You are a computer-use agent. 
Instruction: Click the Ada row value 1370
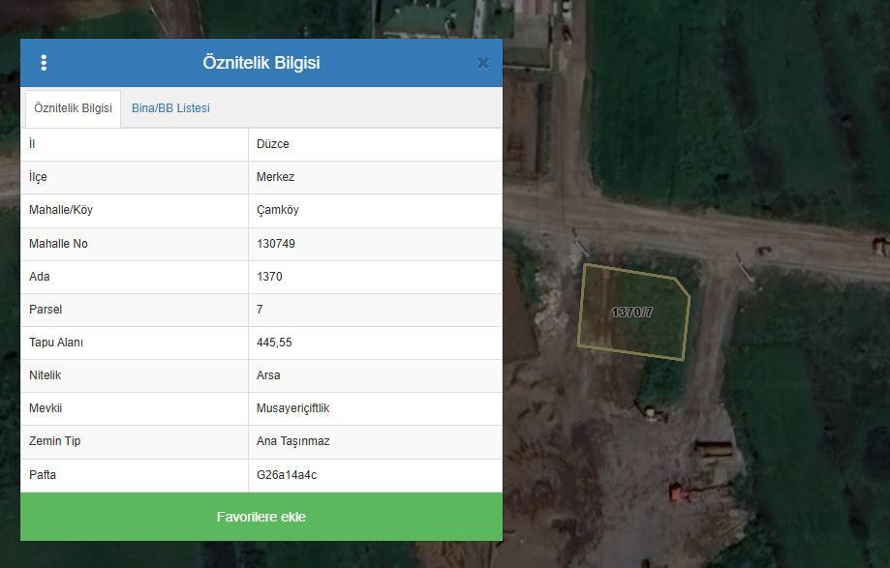[x=269, y=277]
